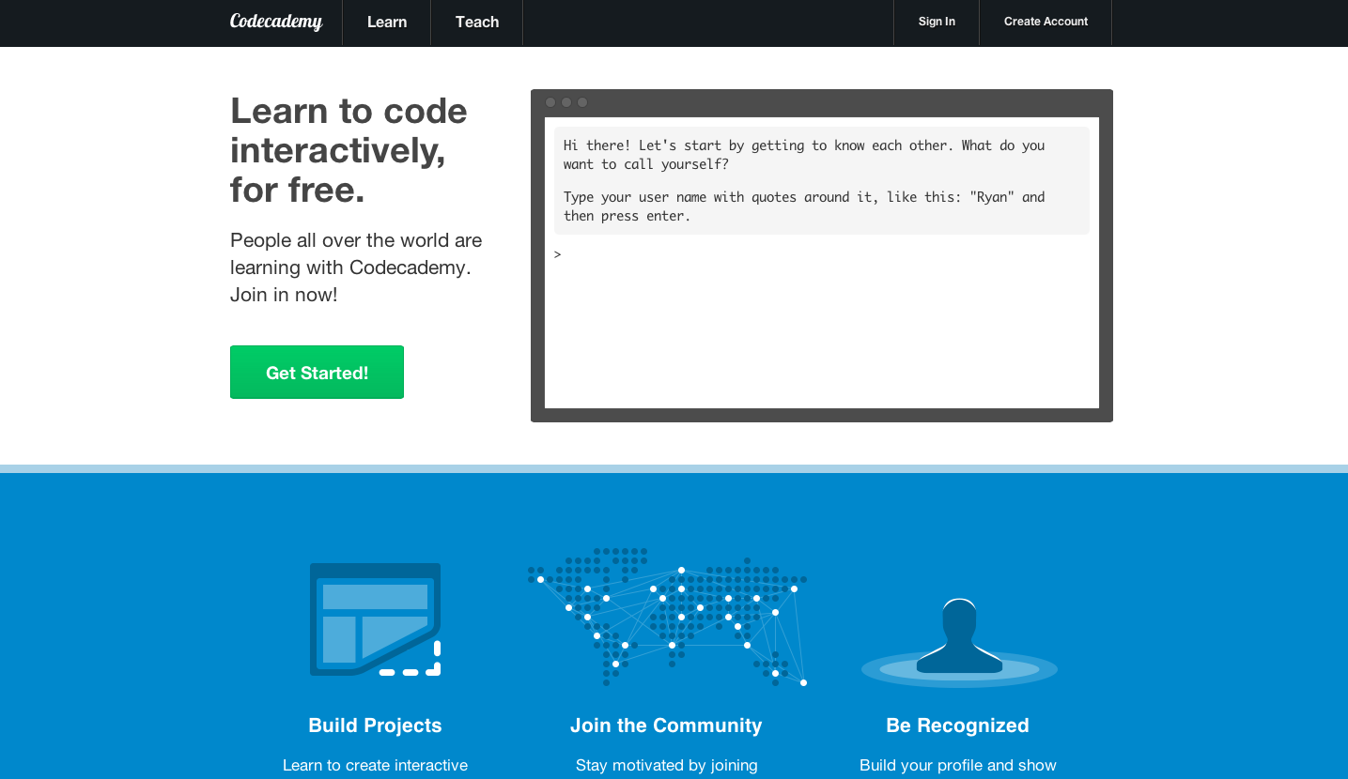
Task: Select the Join the Community heading
Action: tap(666, 726)
